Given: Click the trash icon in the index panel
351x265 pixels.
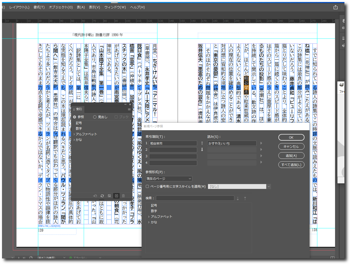Looking at the screenshot, I should point(123,196).
